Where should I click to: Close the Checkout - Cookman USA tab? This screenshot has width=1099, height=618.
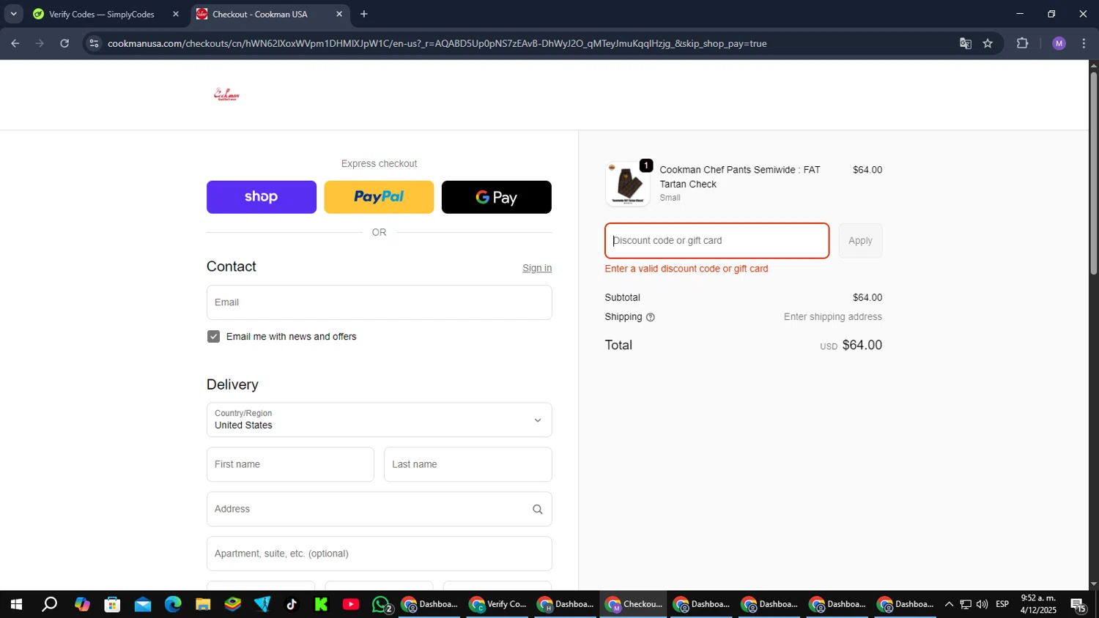tap(339, 14)
